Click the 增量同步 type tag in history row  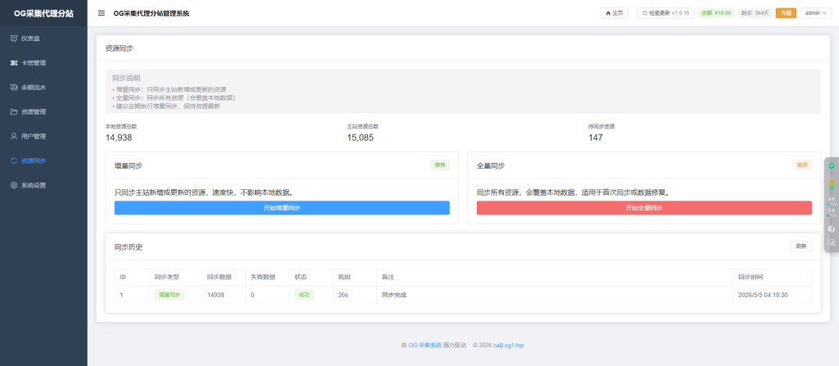pyautogui.click(x=169, y=295)
